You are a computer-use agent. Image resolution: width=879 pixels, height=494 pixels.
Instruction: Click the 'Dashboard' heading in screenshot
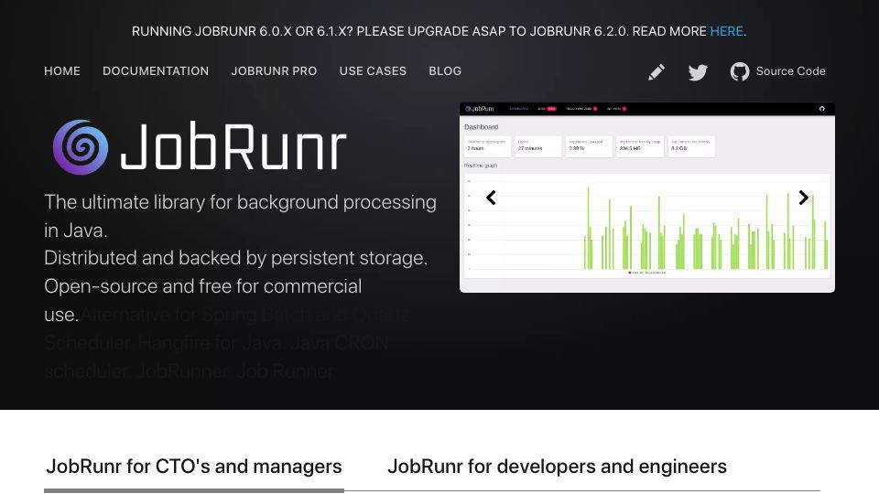[x=481, y=127]
